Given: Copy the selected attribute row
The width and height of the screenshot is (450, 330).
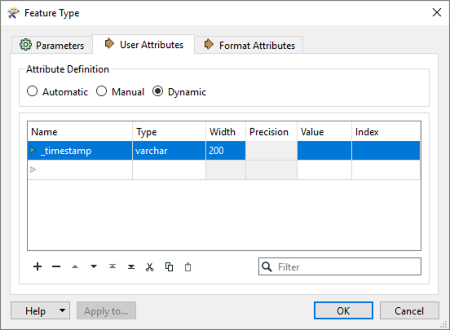Looking at the screenshot, I should [x=169, y=267].
